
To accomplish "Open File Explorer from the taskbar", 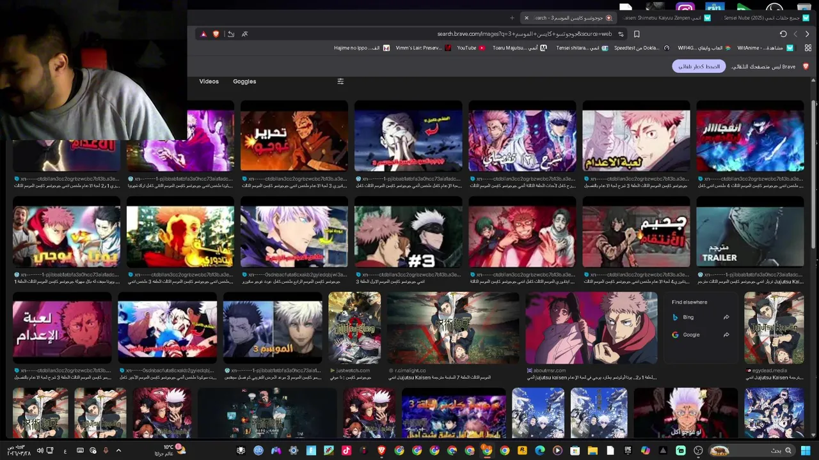I will (592, 450).
